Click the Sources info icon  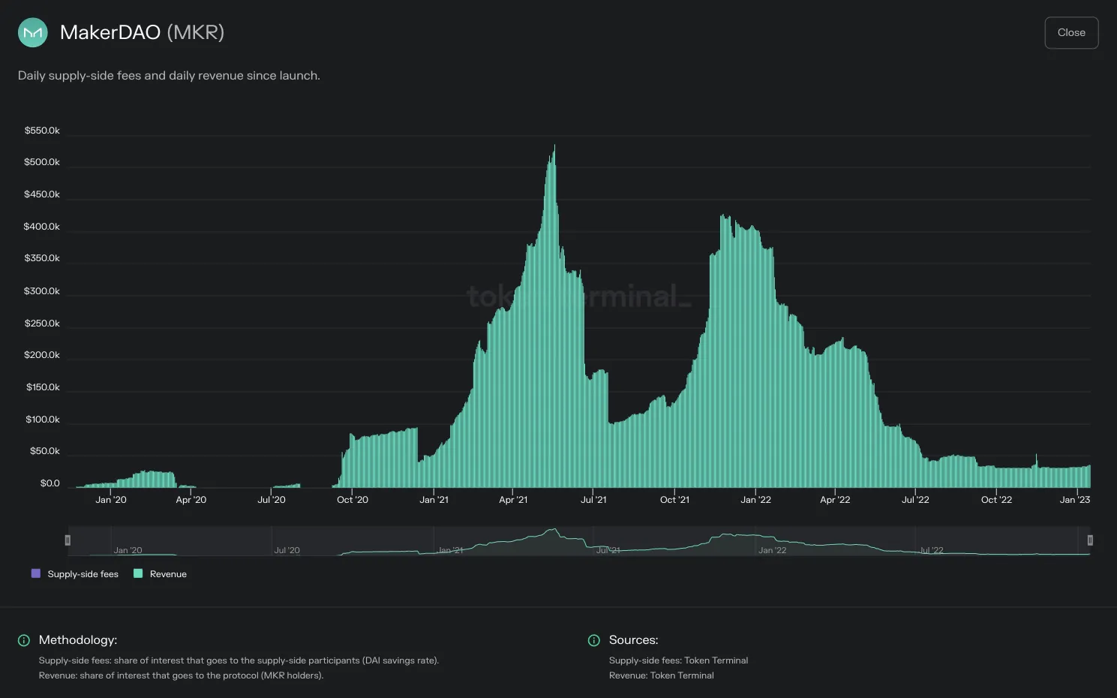tap(594, 640)
